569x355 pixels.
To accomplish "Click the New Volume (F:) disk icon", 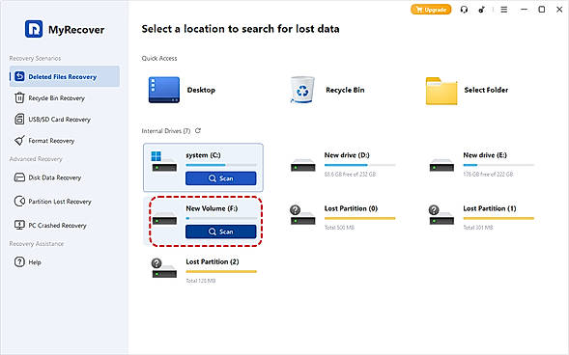I will point(164,219).
